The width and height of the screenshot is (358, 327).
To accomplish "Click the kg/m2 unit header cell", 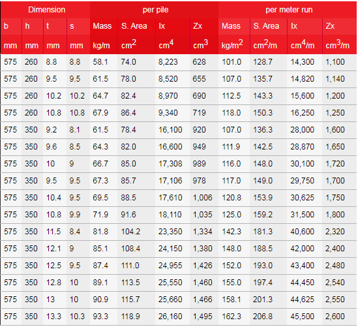I will [x=232, y=44].
